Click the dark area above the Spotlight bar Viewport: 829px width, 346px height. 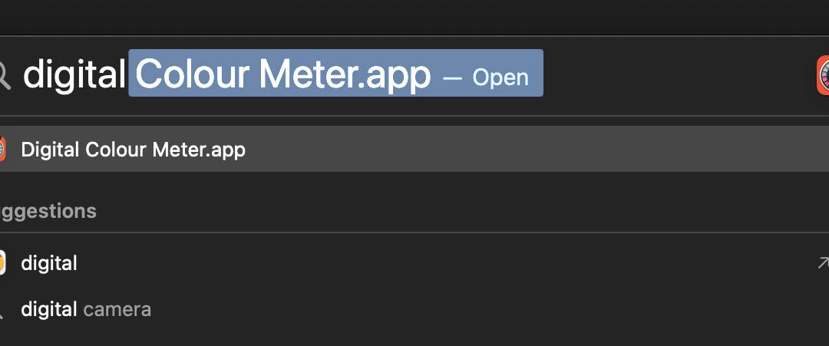(x=414, y=15)
